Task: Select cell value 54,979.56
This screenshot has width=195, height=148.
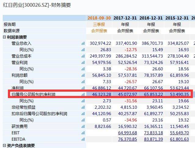Action: (x=102, y=62)
